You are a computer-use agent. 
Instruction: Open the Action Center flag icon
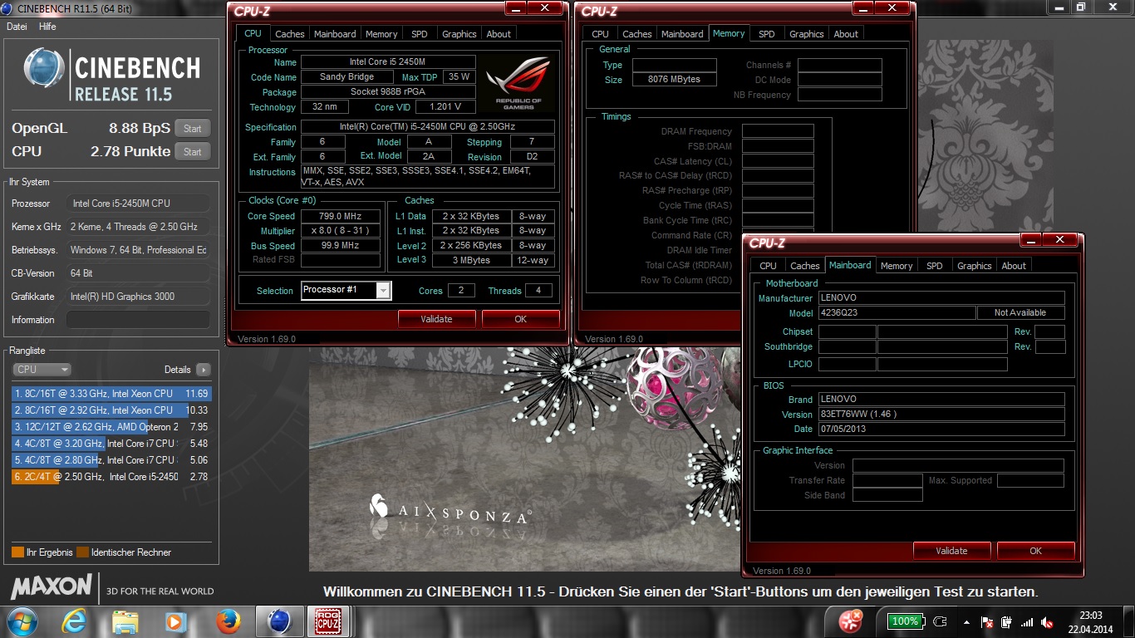987,622
